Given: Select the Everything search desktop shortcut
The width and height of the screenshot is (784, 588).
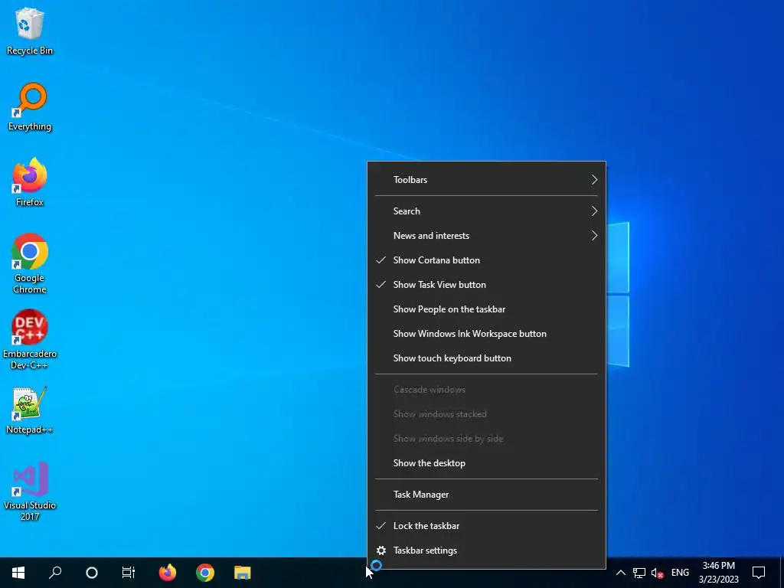Looking at the screenshot, I should click(30, 107).
